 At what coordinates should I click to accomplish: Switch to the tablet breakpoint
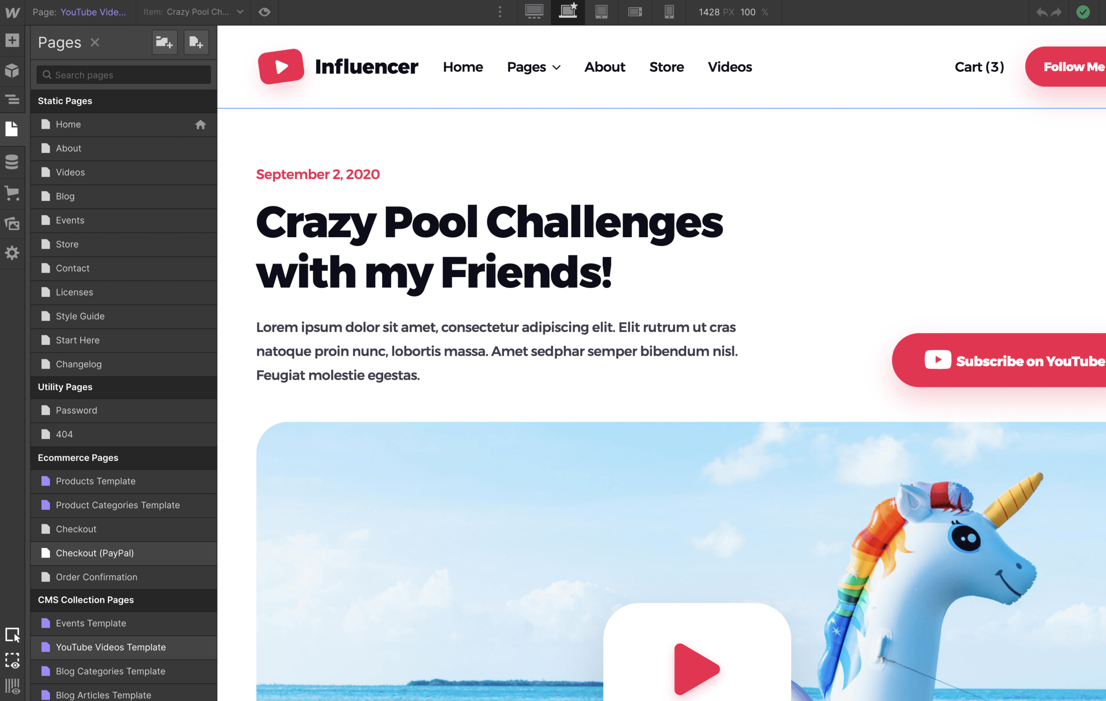[x=602, y=12]
